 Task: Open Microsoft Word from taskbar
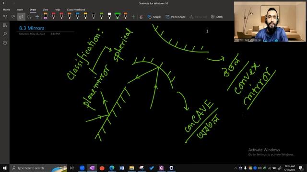122,168
